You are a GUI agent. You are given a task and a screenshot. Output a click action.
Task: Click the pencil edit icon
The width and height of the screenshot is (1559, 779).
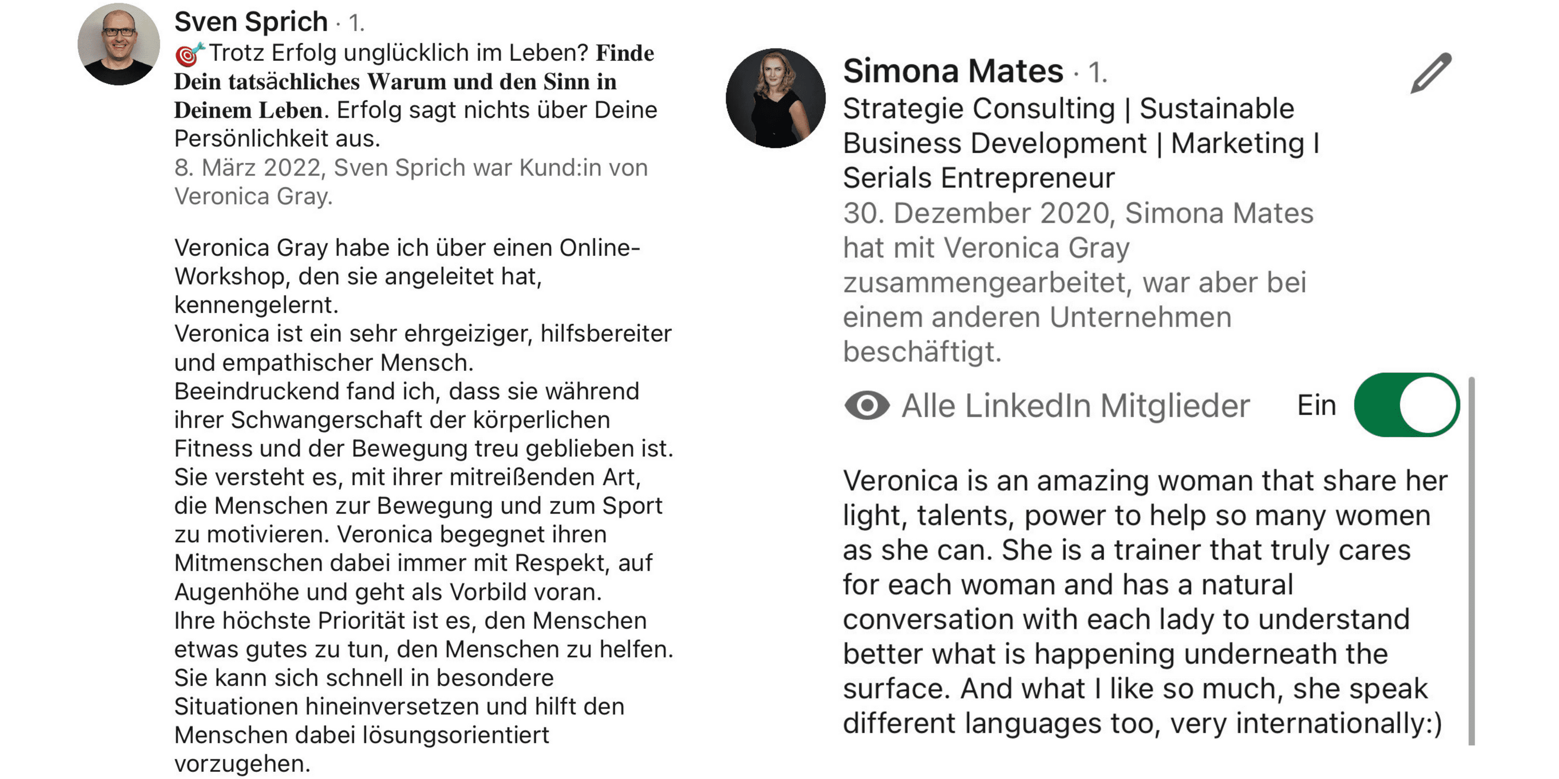[x=1431, y=73]
